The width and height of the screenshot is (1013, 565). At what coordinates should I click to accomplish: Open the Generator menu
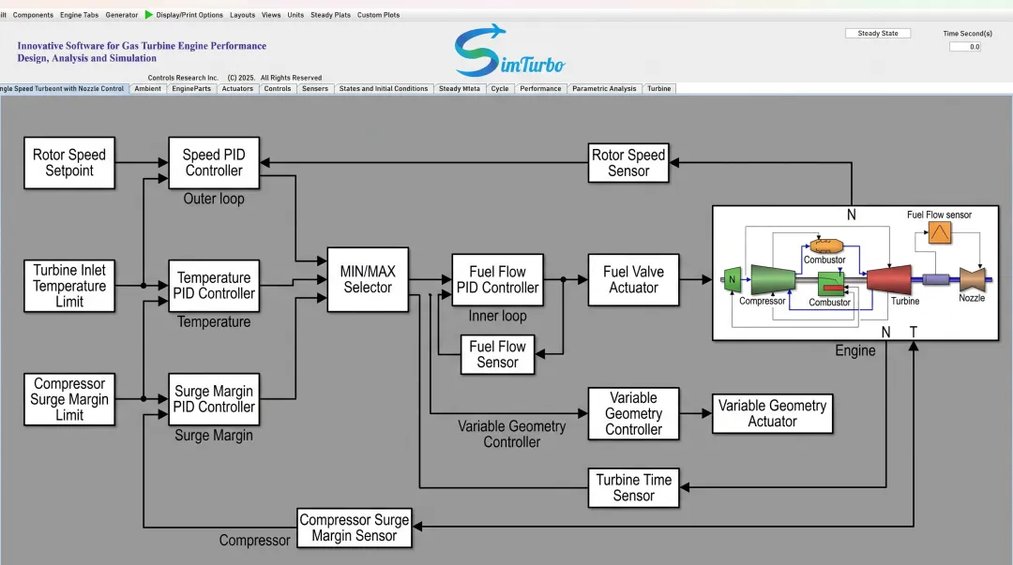121,15
